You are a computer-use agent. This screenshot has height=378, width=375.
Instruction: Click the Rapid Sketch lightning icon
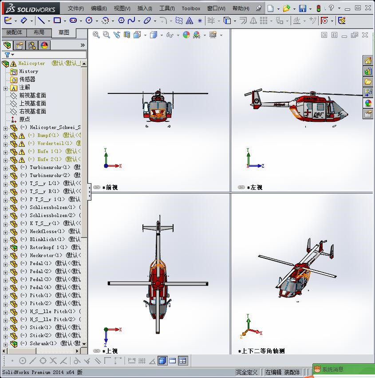(342, 20)
